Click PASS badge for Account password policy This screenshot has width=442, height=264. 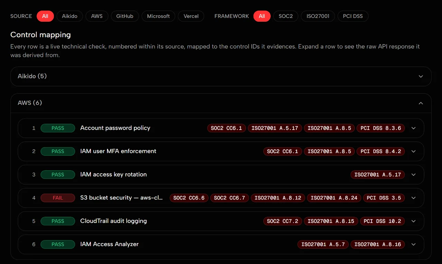[58, 128]
